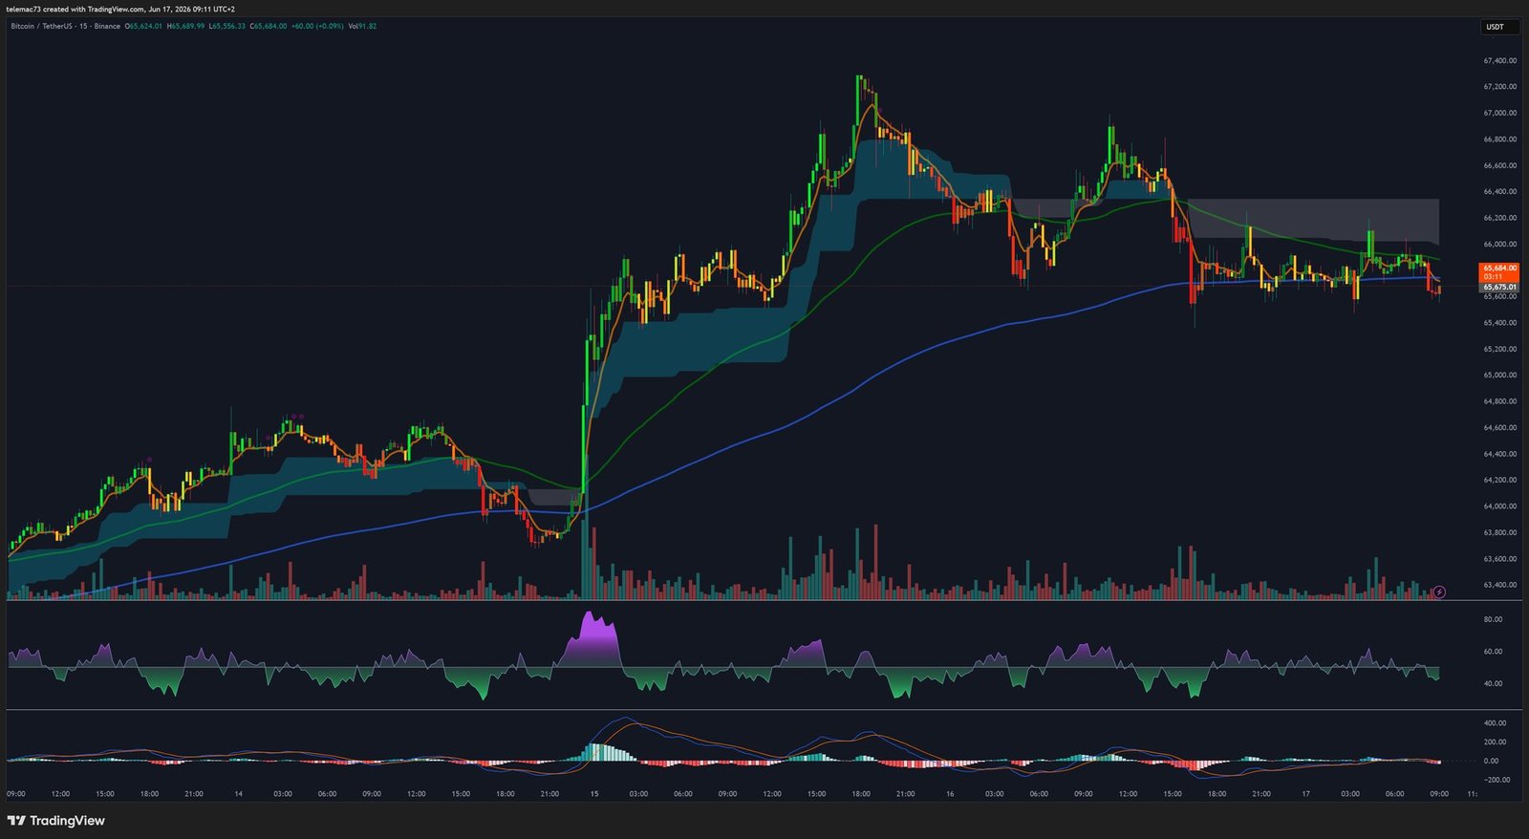Click the change value +60.00 (+0.09%)

(x=317, y=26)
